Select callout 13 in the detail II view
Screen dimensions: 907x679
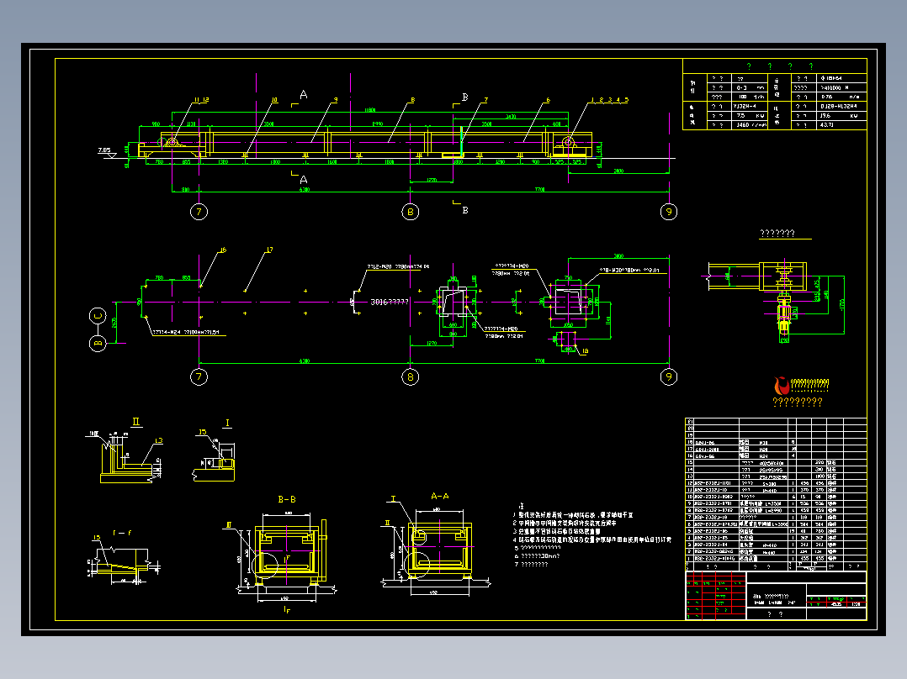(159, 441)
